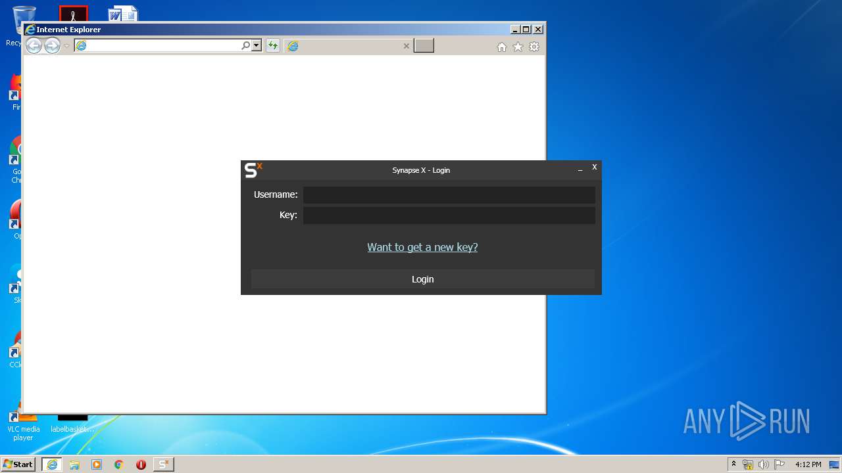This screenshot has width=842, height=473.
Task: Expand the address bar dropdown arrow
Action: (257, 45)
